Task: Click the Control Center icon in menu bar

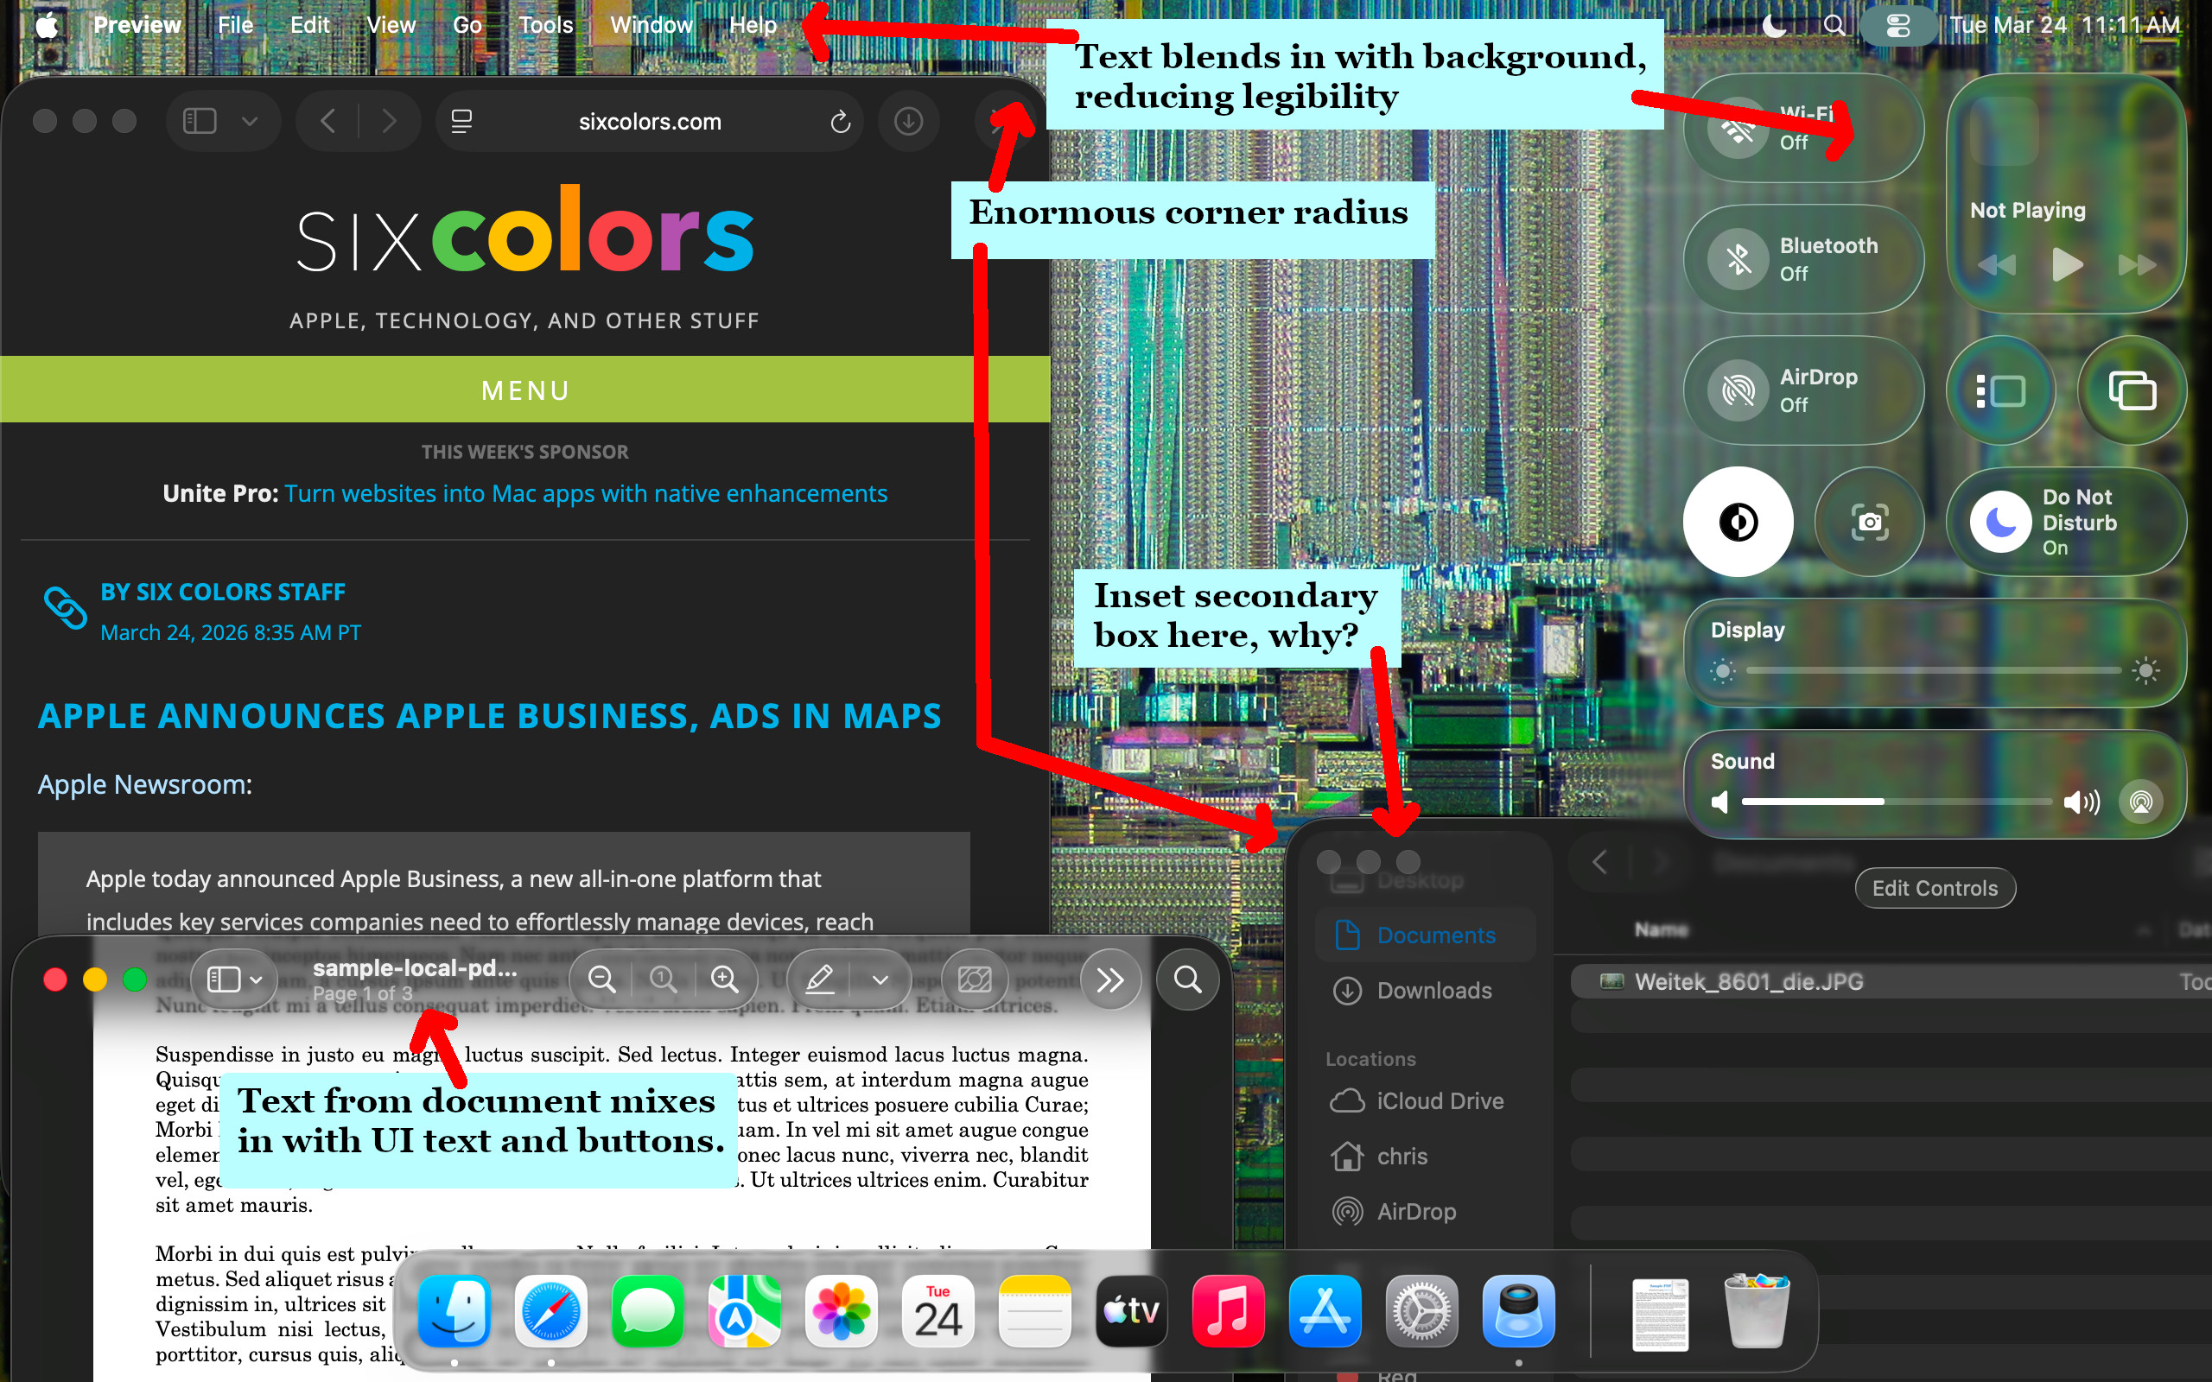Action: pyautogui.click(x=1898, y=25)
